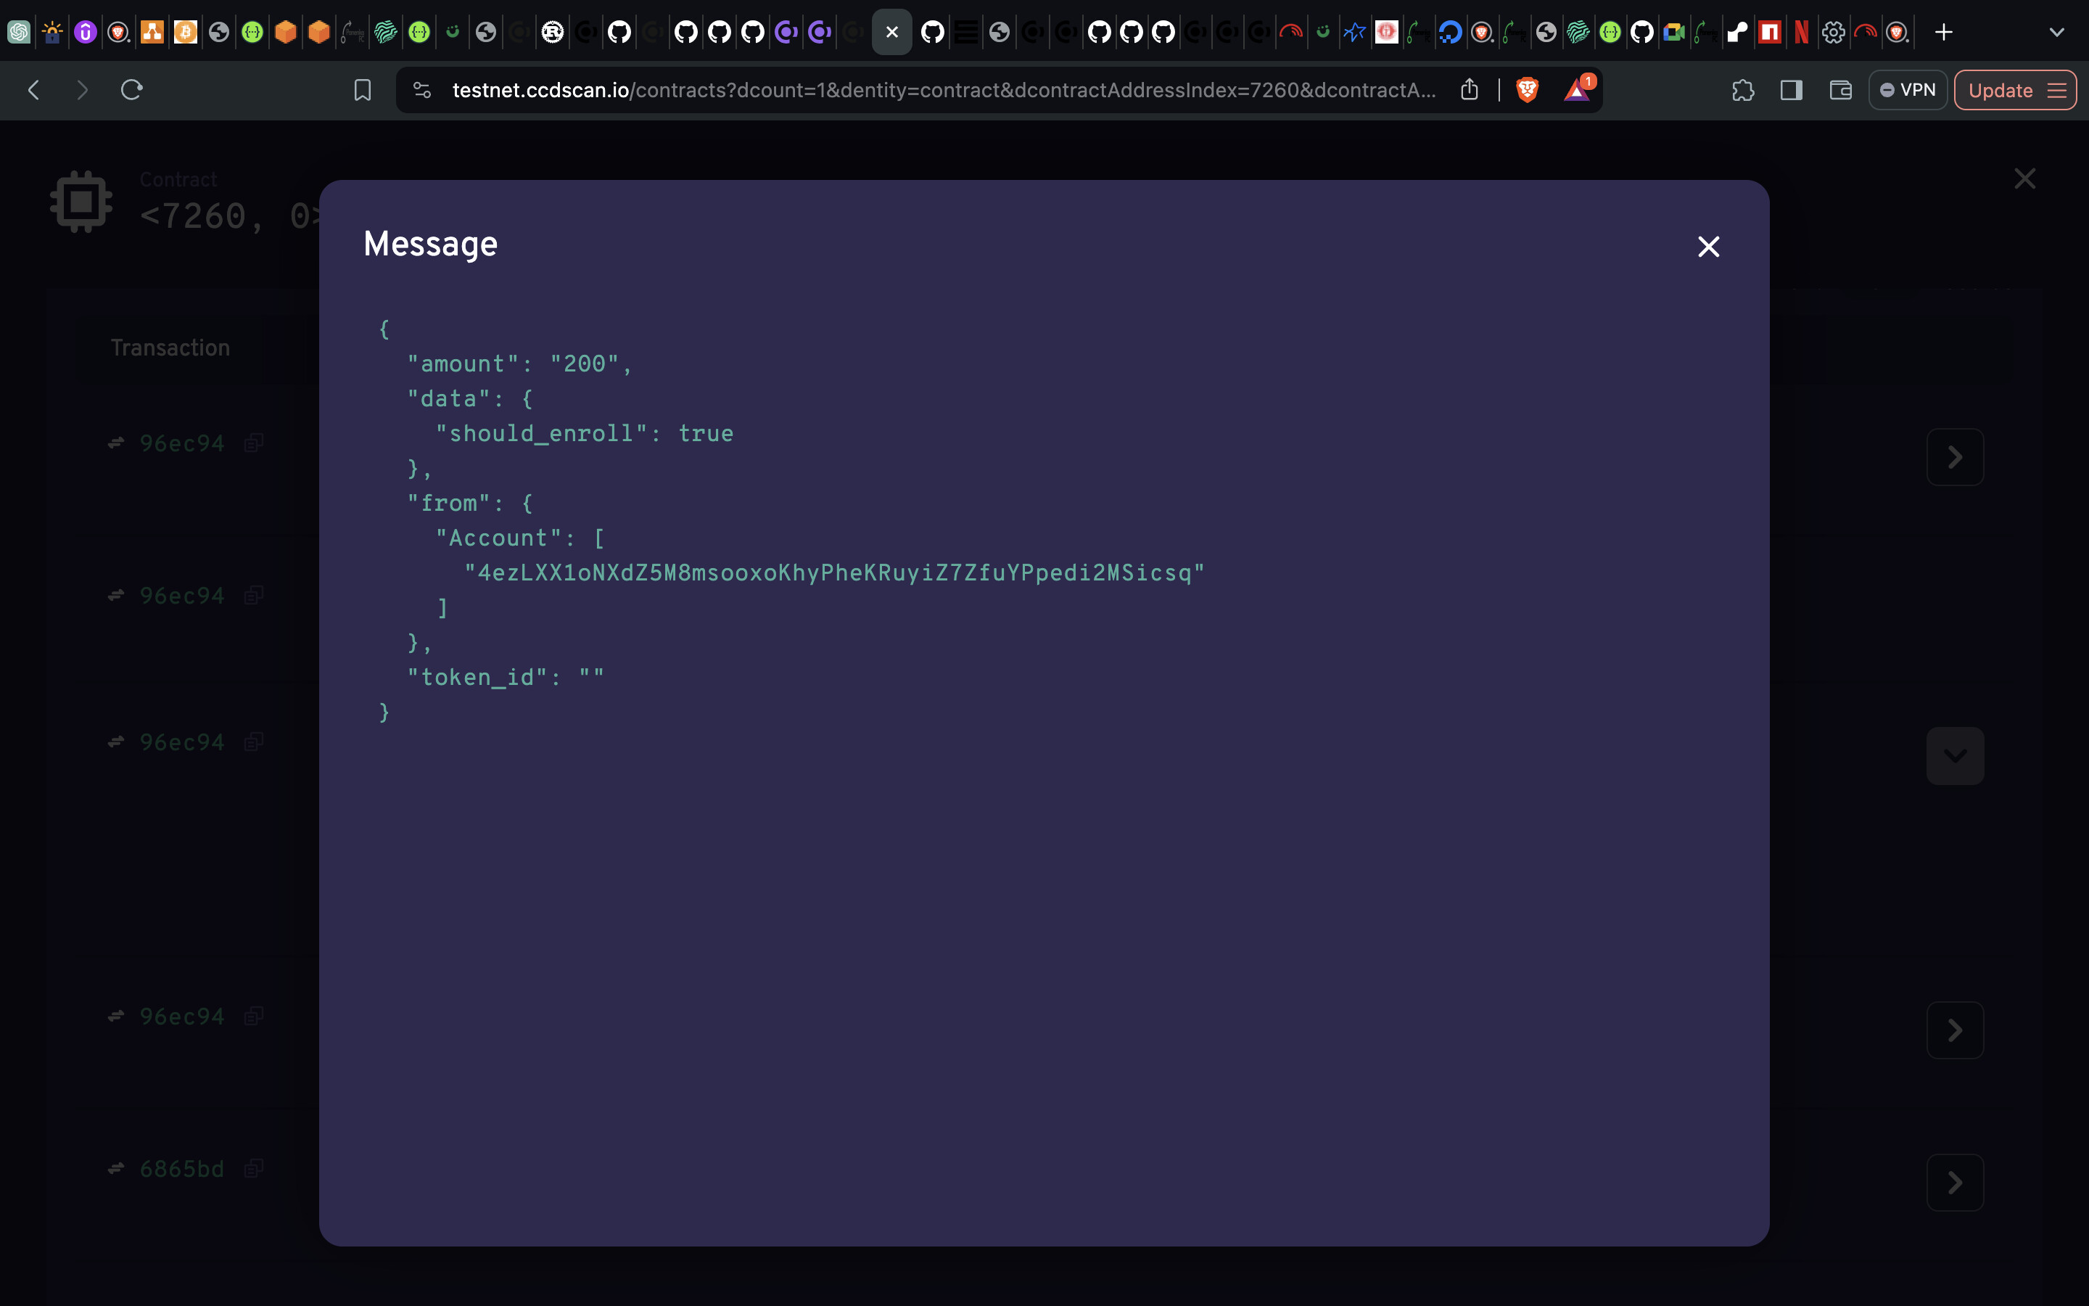Close the Message dialog

1708,247
